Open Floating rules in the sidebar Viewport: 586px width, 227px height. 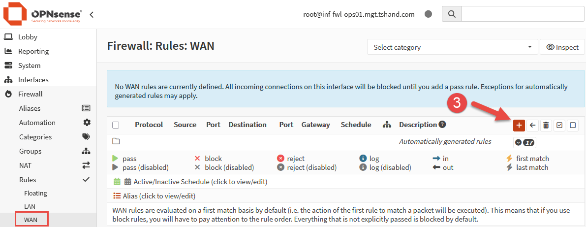(x=35, y=193)
